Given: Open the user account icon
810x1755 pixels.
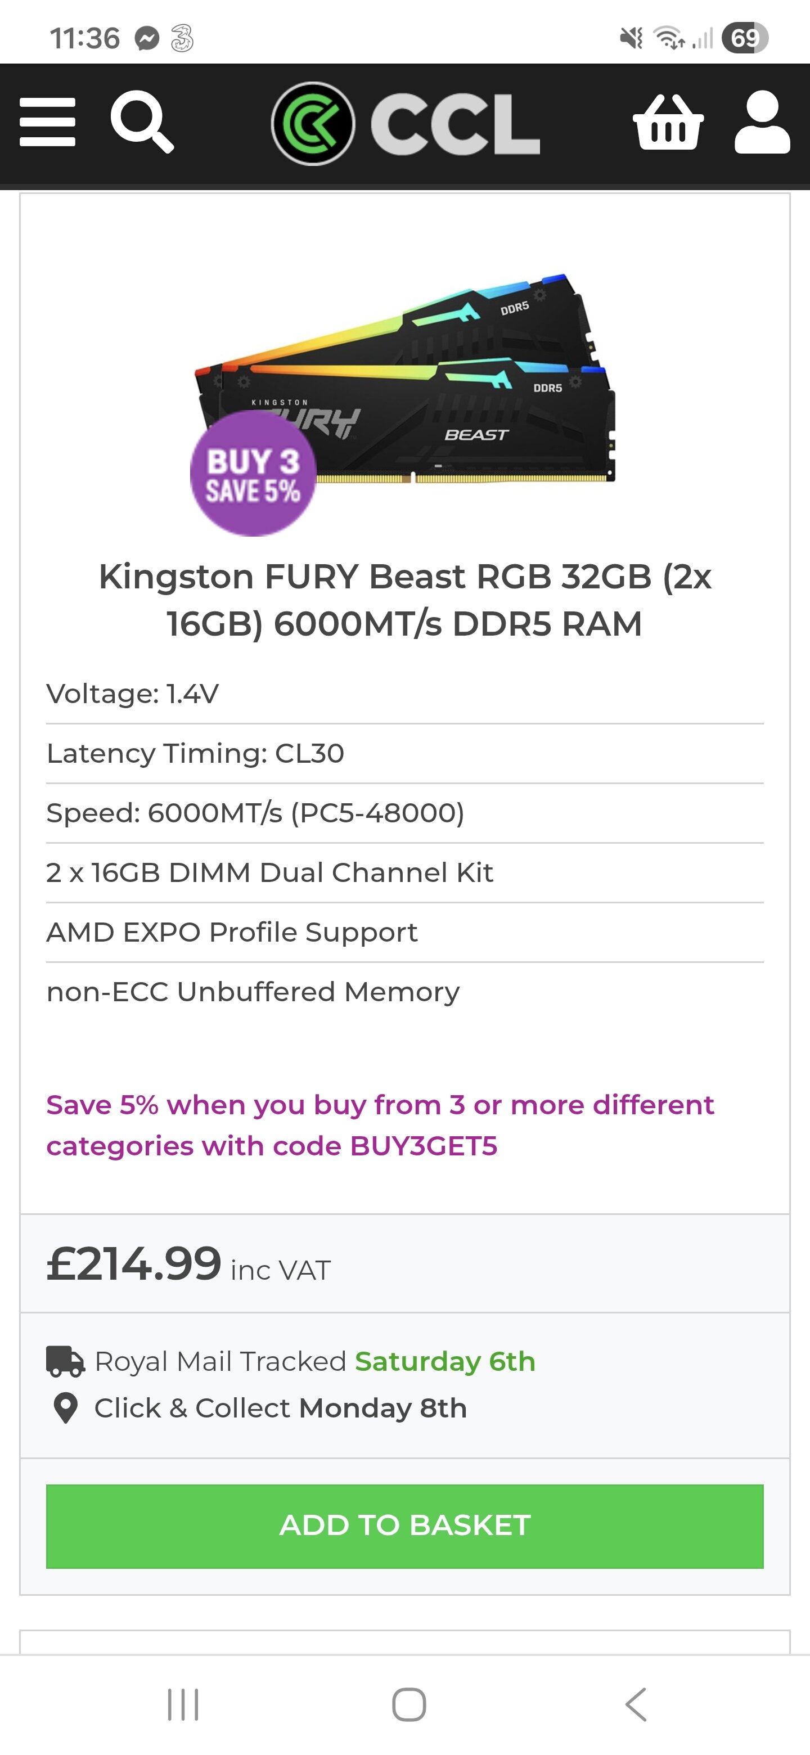Looking at the screenshot, I should point(762,123).
